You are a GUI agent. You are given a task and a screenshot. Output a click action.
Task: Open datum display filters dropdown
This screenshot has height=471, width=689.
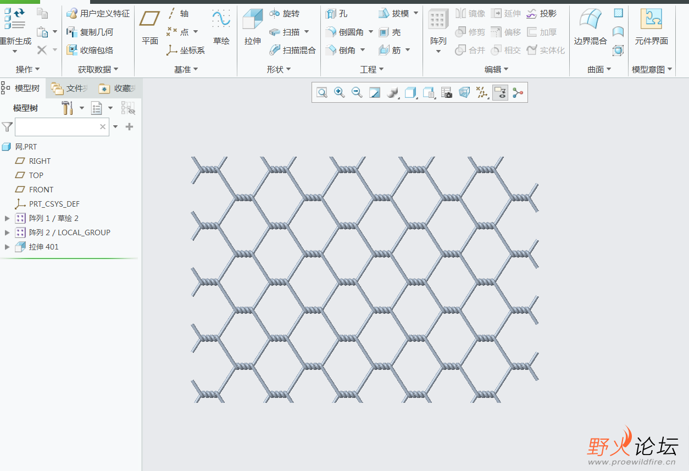[482, 93]
